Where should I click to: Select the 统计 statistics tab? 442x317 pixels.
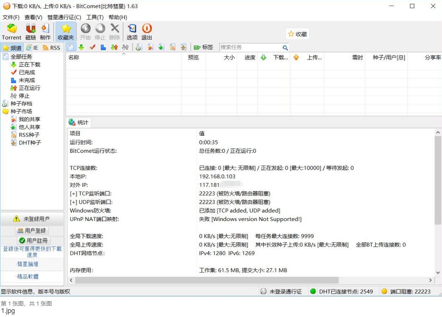pyautogui.click(x=79, y=123)
